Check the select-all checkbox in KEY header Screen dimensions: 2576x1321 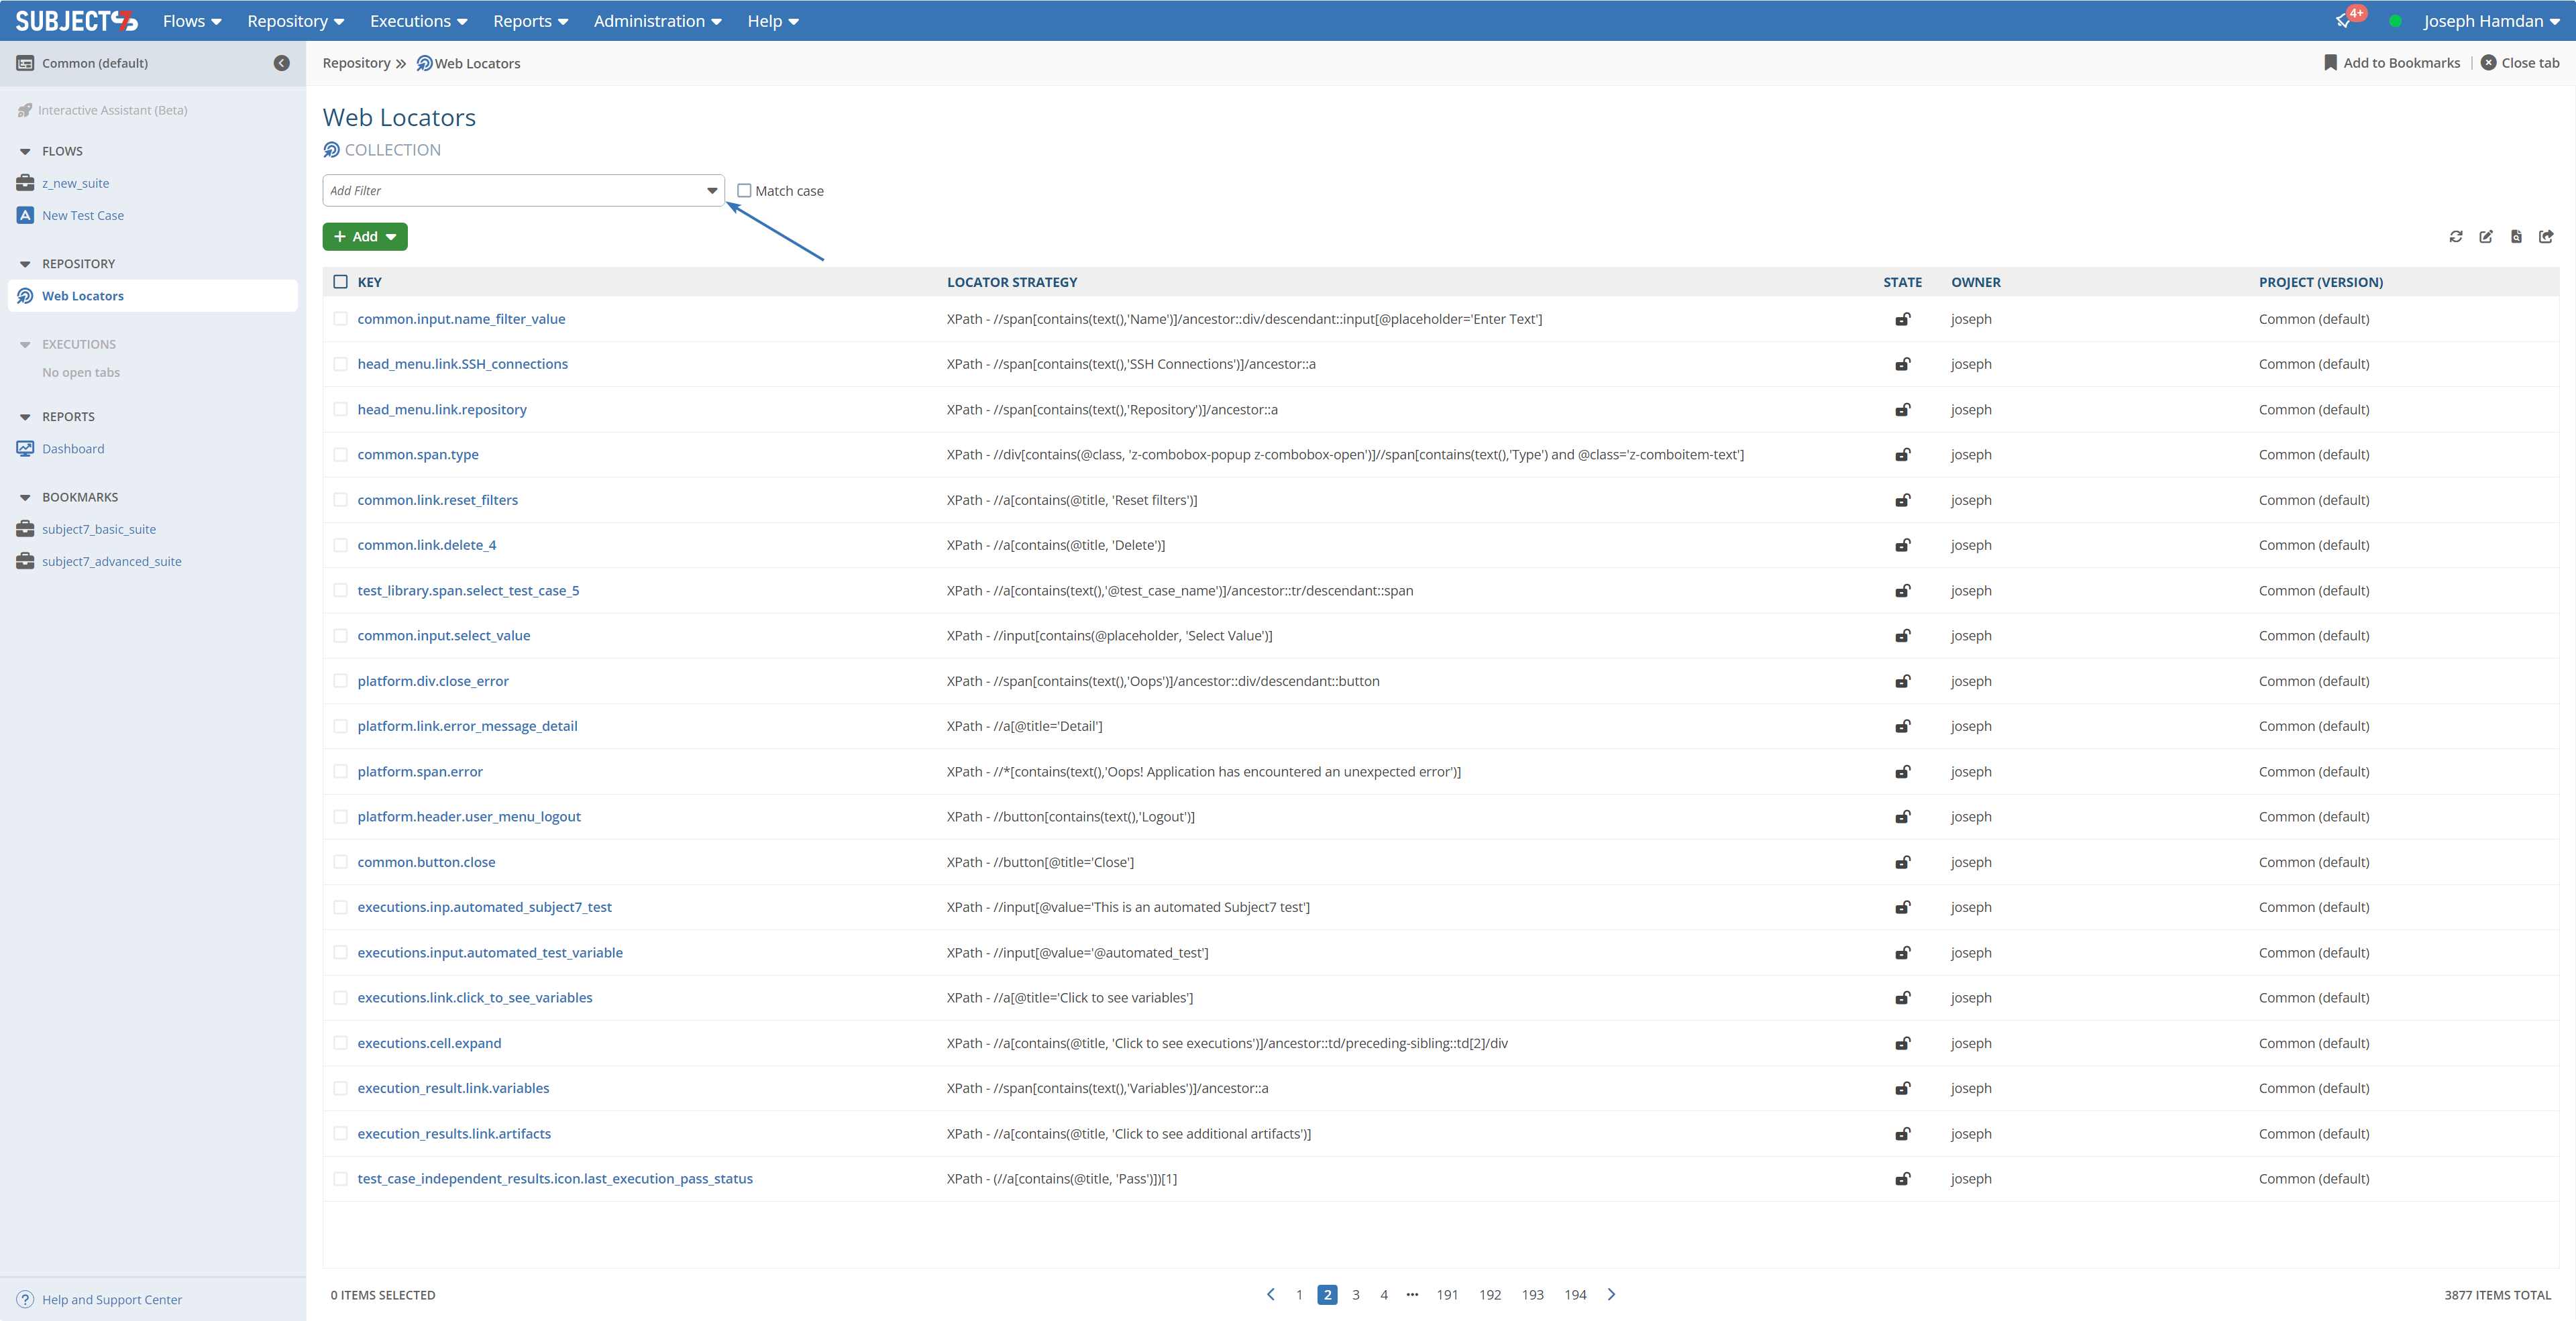point(340,282)
